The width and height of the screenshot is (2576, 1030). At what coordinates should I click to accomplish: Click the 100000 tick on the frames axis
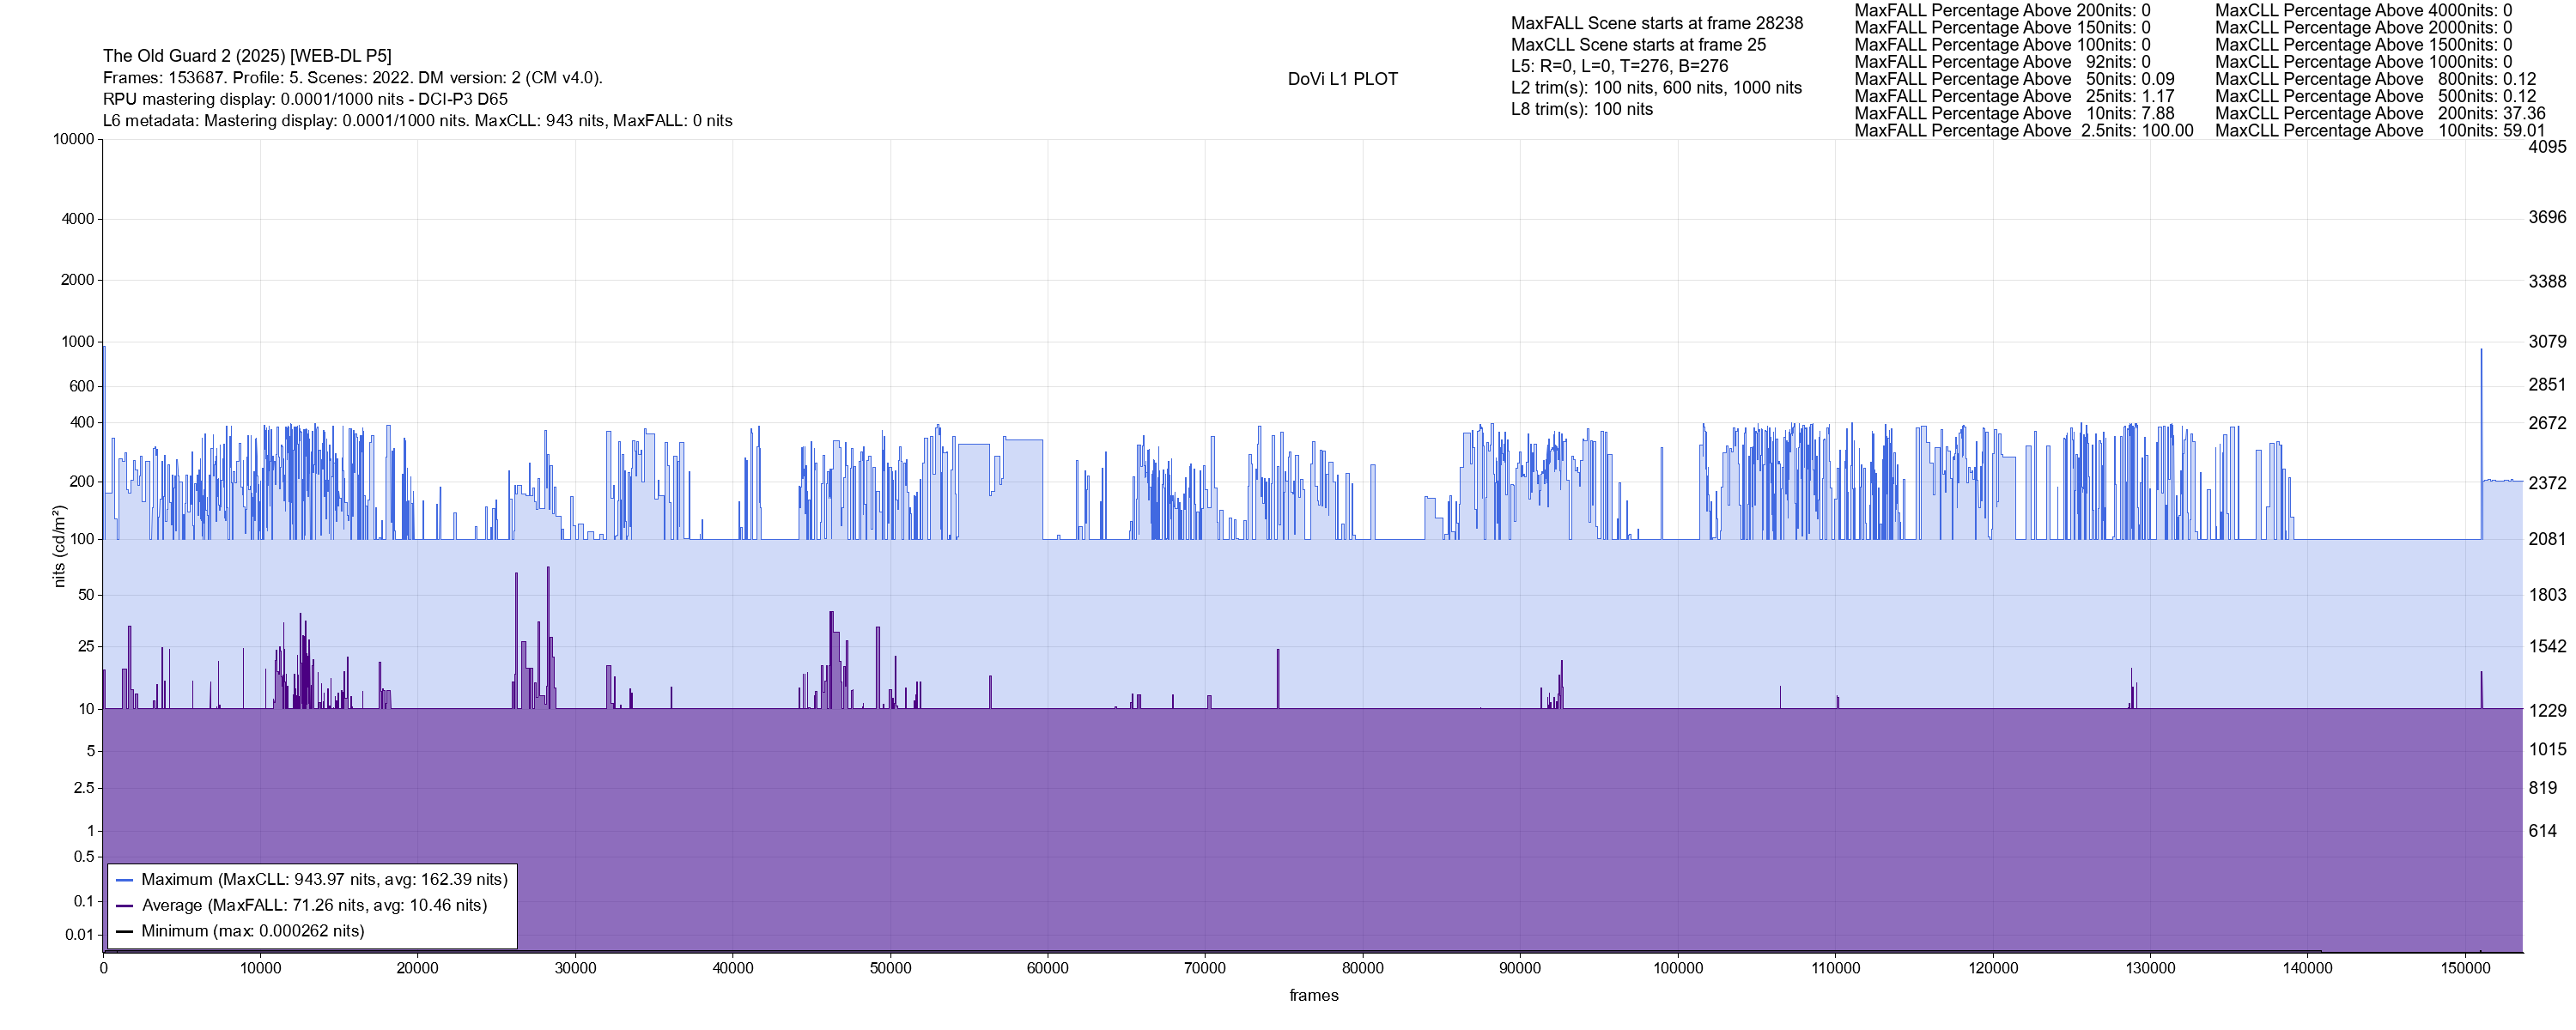point(1677,968)
